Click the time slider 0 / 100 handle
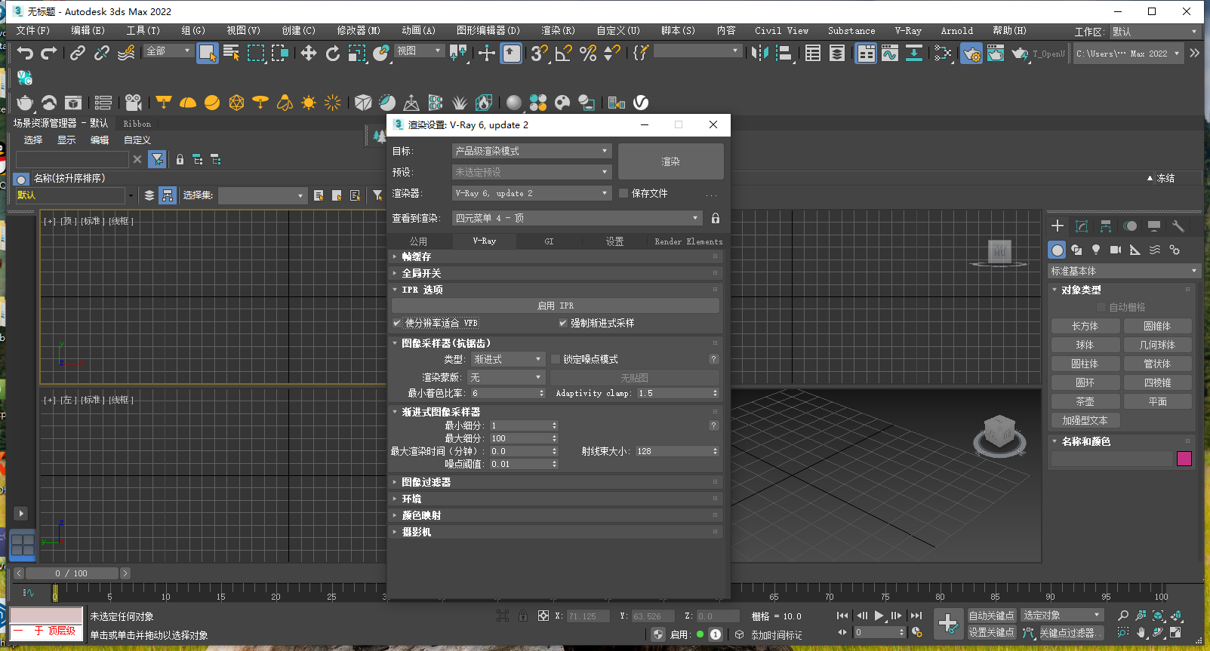 click(71, 573)
